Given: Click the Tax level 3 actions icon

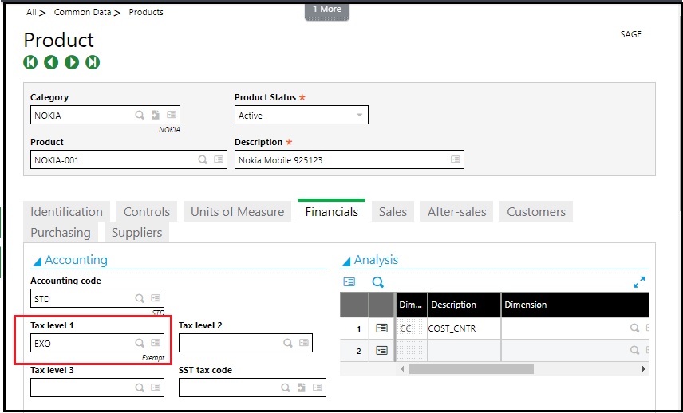Looking at the screenshot, I should click(156, 387).
